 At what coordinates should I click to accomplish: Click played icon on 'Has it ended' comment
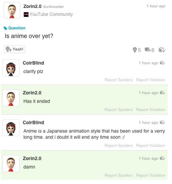coord(162,93)
